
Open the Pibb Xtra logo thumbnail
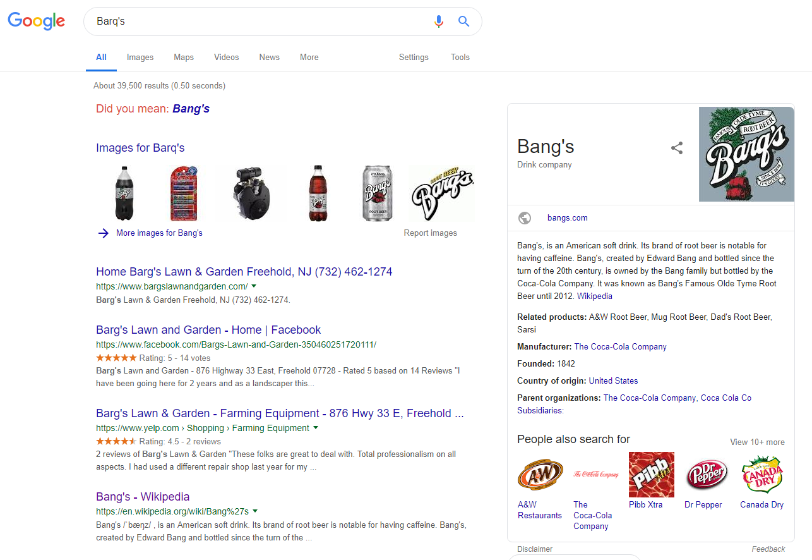pyautogui.click(x=652, y=475)
